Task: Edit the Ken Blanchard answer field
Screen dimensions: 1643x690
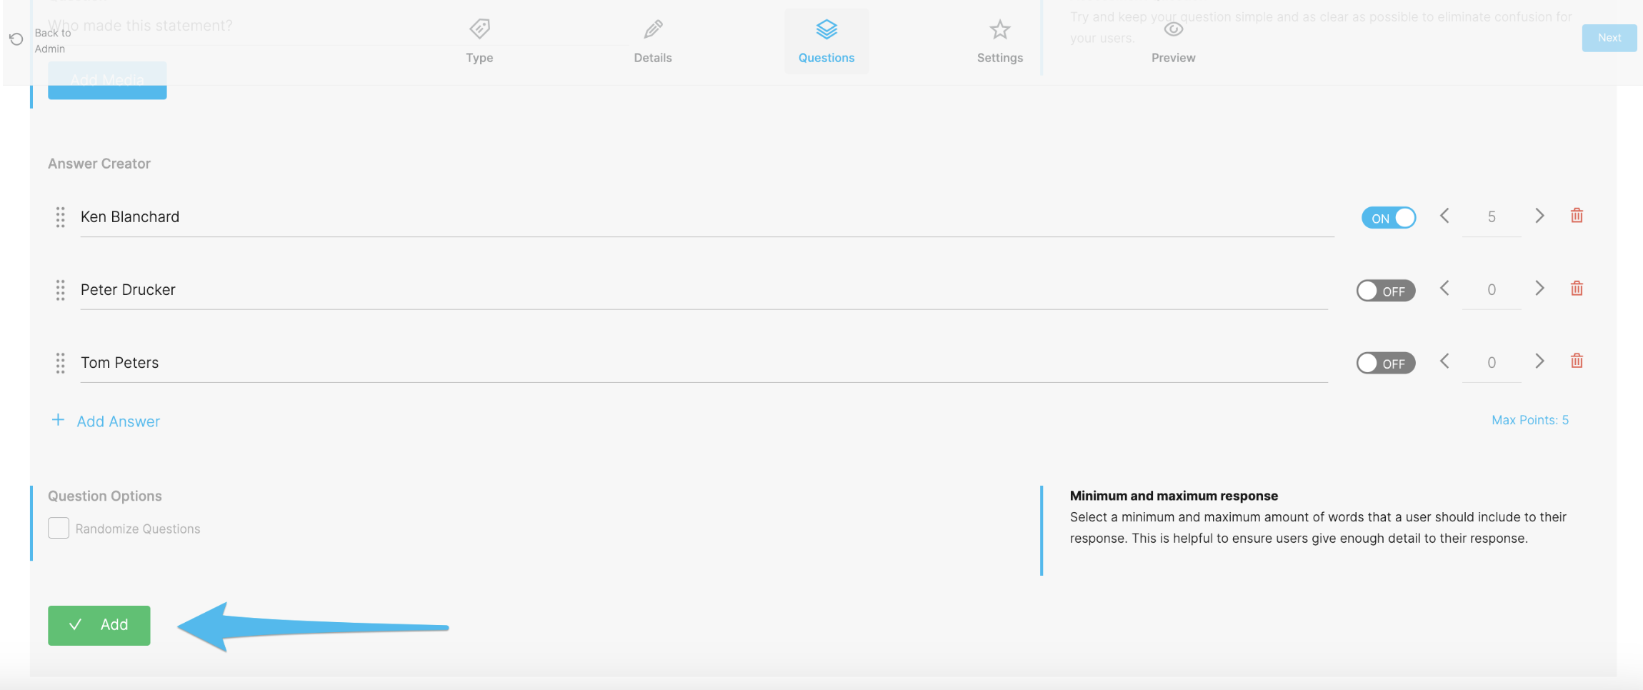Action: pos(707,217)
